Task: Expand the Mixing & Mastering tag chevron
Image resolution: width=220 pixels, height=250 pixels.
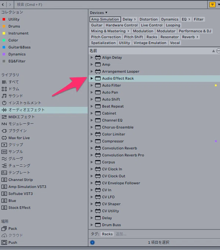Action: click(128, 31)
